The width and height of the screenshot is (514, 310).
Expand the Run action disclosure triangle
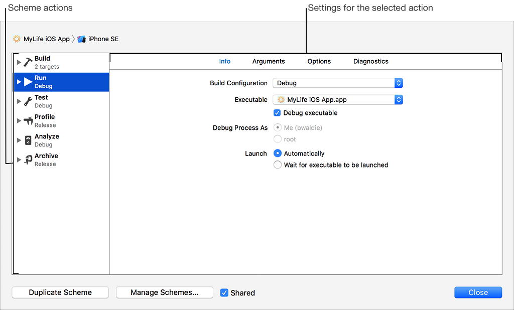pos(19,82)
